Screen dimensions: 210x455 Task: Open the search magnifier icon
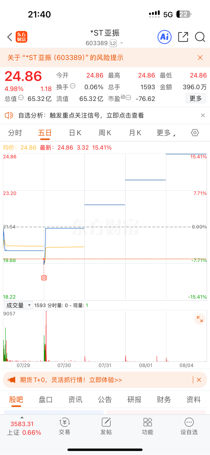coord(200,37)
